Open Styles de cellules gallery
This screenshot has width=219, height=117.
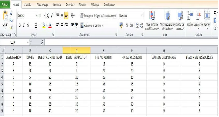tap(180, 20)
